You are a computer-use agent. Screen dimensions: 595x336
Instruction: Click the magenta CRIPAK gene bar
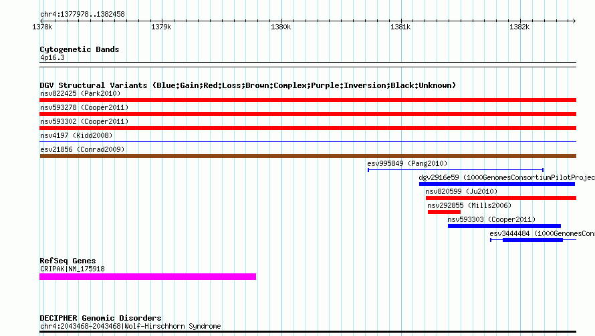[148, 277]
